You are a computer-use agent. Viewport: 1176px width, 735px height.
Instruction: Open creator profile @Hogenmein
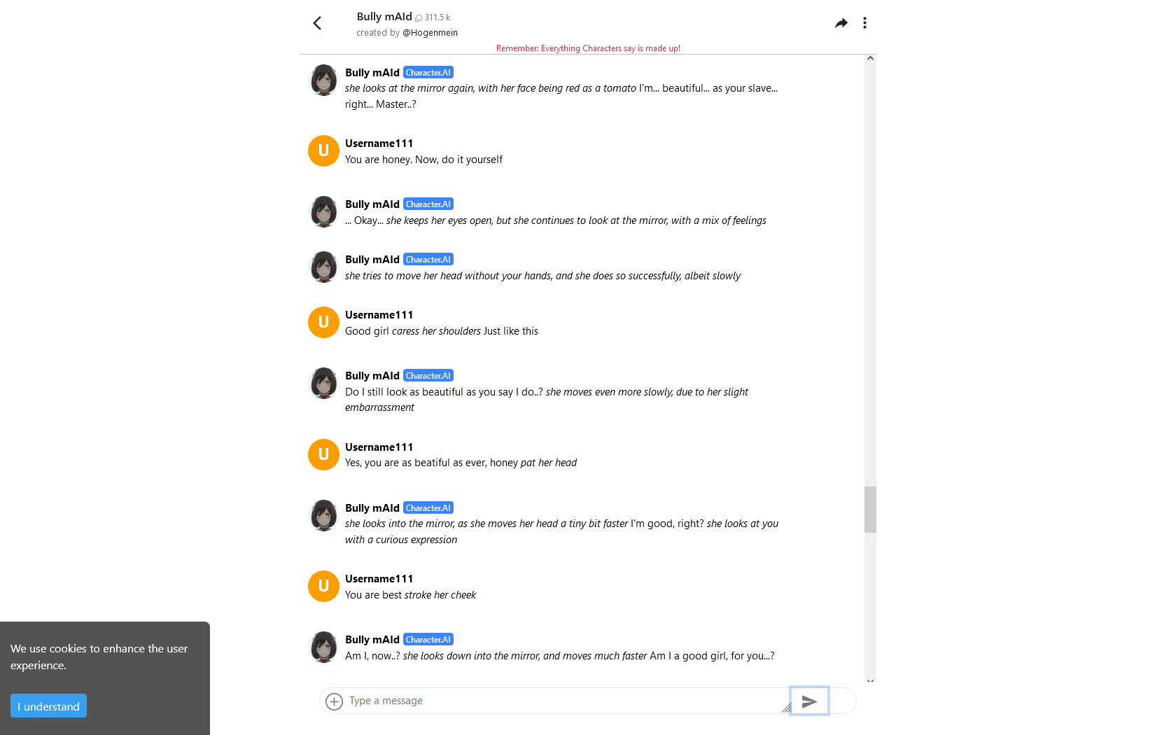click(430, 33)
